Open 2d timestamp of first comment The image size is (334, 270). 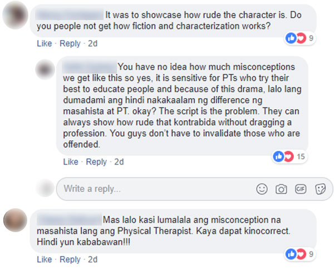pyautogui.click(x=92, y=43)
